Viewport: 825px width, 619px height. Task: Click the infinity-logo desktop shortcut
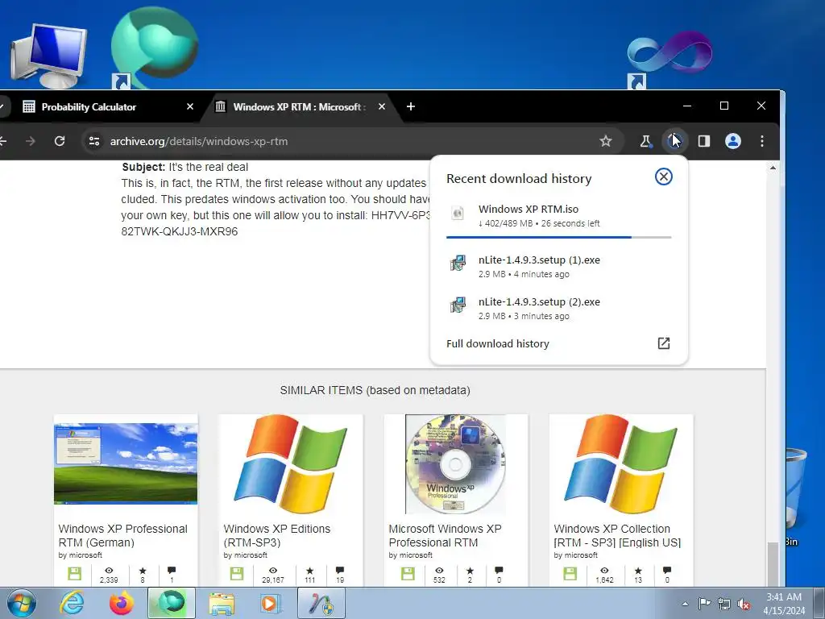click(x=669, y=59)
